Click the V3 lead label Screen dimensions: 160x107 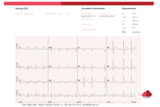point(79,80)
